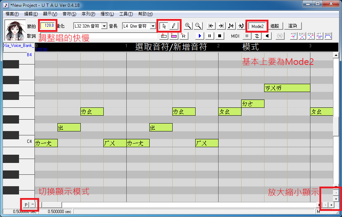The width and height of the screenshot is (342, 217).
Task: Click the 120.0 tempo field
Action: pos(48,26)
